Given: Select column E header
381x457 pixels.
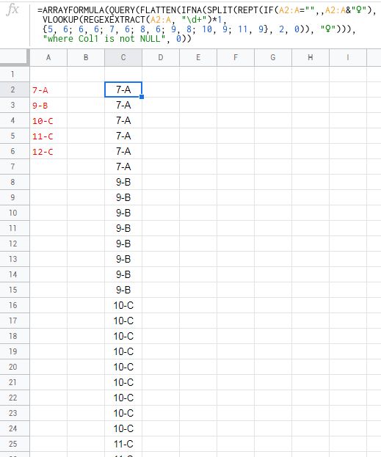Looking at the screenshot, I should [198, 57].
